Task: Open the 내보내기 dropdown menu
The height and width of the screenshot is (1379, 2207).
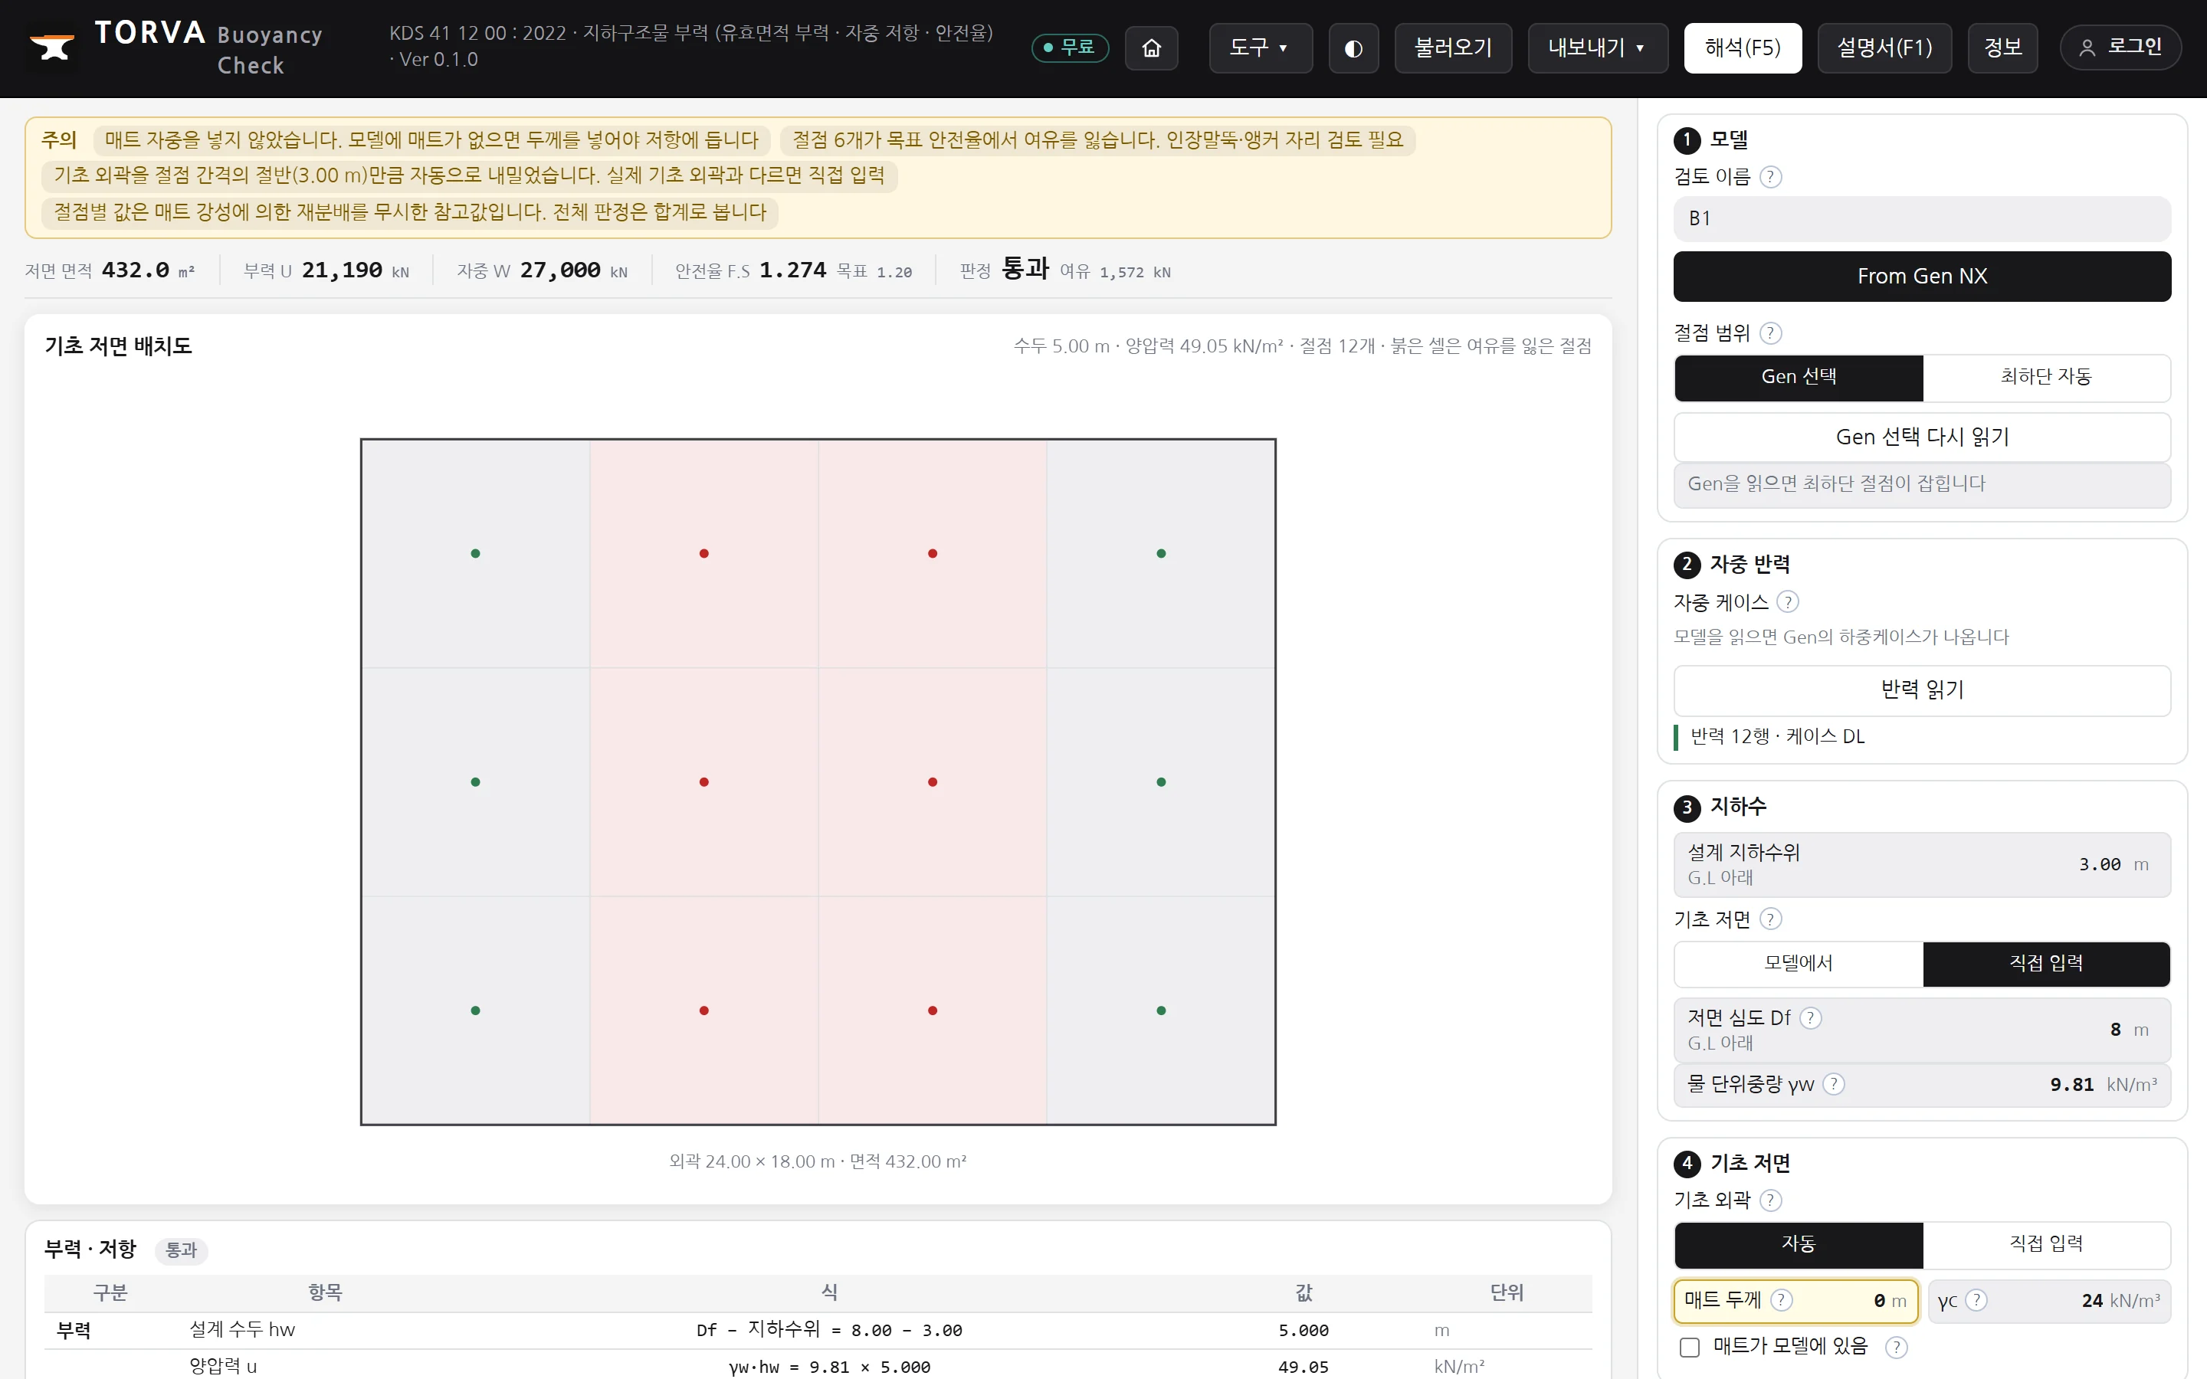Action: coord(1598,47)
